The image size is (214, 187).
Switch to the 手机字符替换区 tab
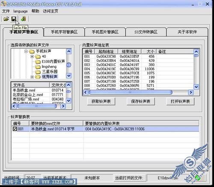(x=64, y=32)
